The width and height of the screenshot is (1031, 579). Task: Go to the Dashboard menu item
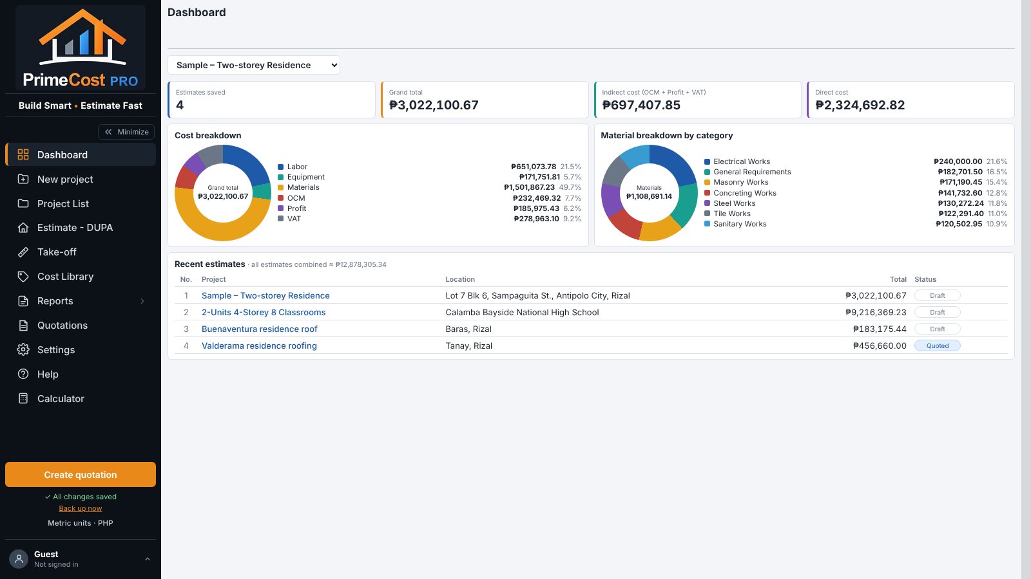(81, 154)
